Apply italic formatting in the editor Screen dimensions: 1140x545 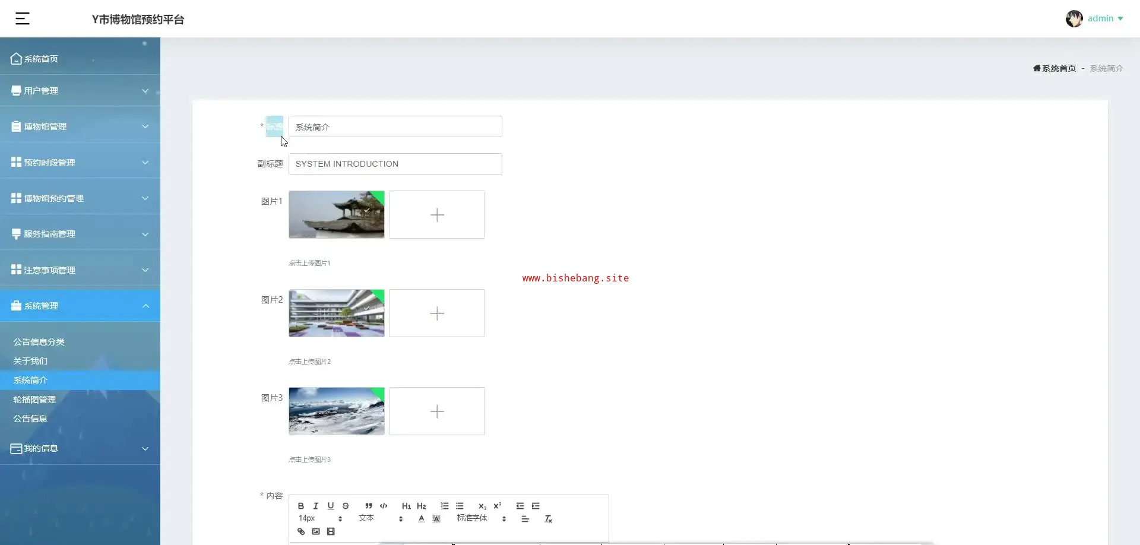(x=316, y=506)
